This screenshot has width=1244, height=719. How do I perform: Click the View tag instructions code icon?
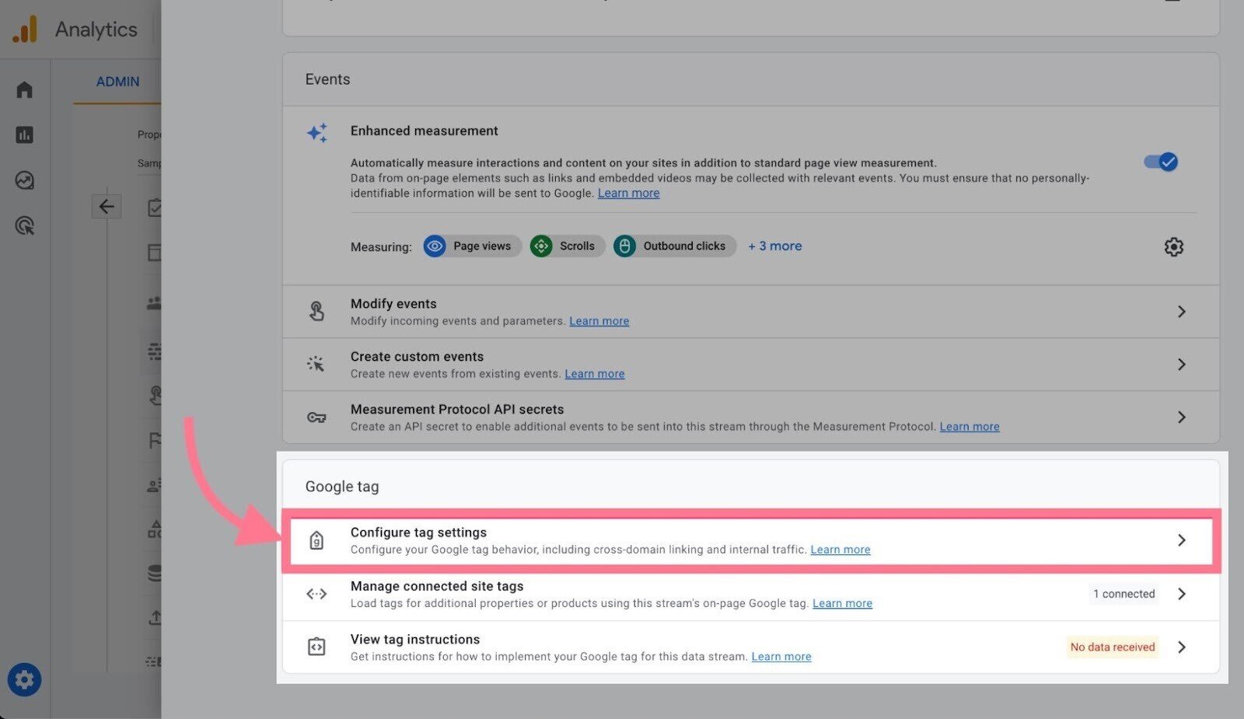(316, 646)
